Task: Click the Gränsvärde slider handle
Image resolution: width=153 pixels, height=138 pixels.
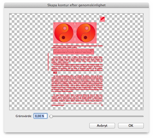Action: pyautogui.click(x=51, y=116)
